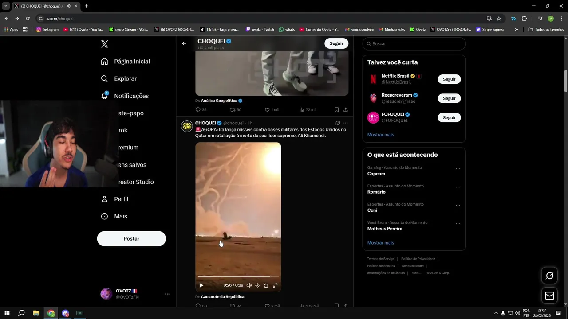Open Página Inicial home icon

(x=104, y=61)
